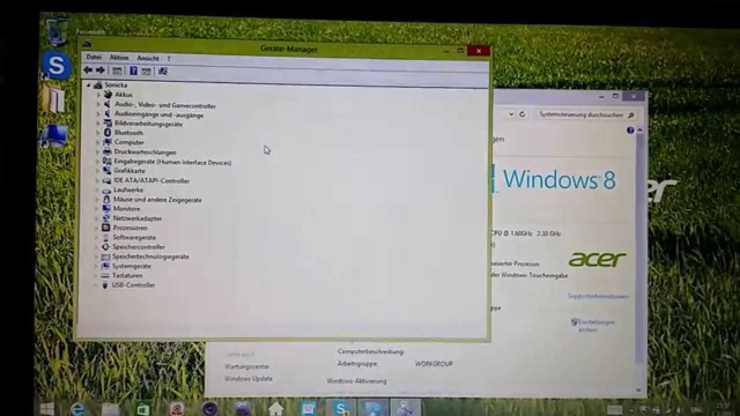Click the Back arrow in Geräte-Manager toolbar
The width and height of the screenshot is (740, 416).
pos(88,70)
